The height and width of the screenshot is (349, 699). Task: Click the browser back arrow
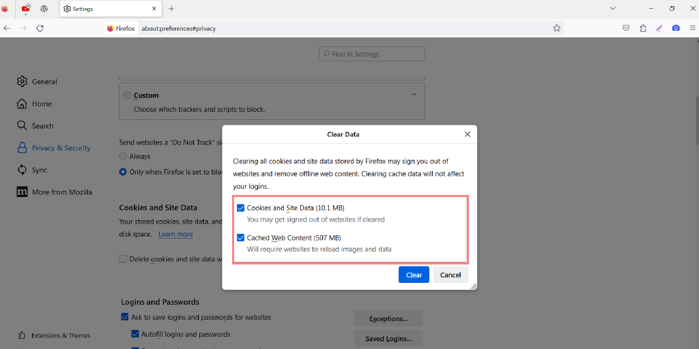pos(7,28)
